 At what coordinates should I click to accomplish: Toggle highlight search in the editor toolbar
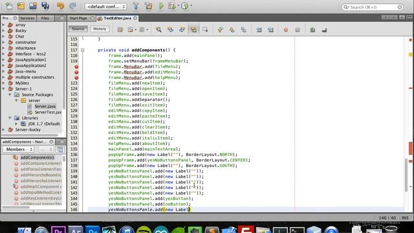193,30
